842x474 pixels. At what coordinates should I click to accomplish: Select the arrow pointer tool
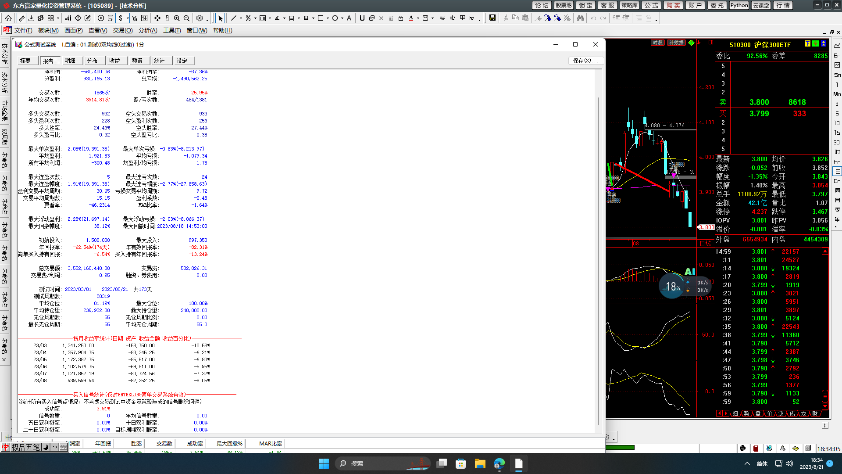(220, 18)
